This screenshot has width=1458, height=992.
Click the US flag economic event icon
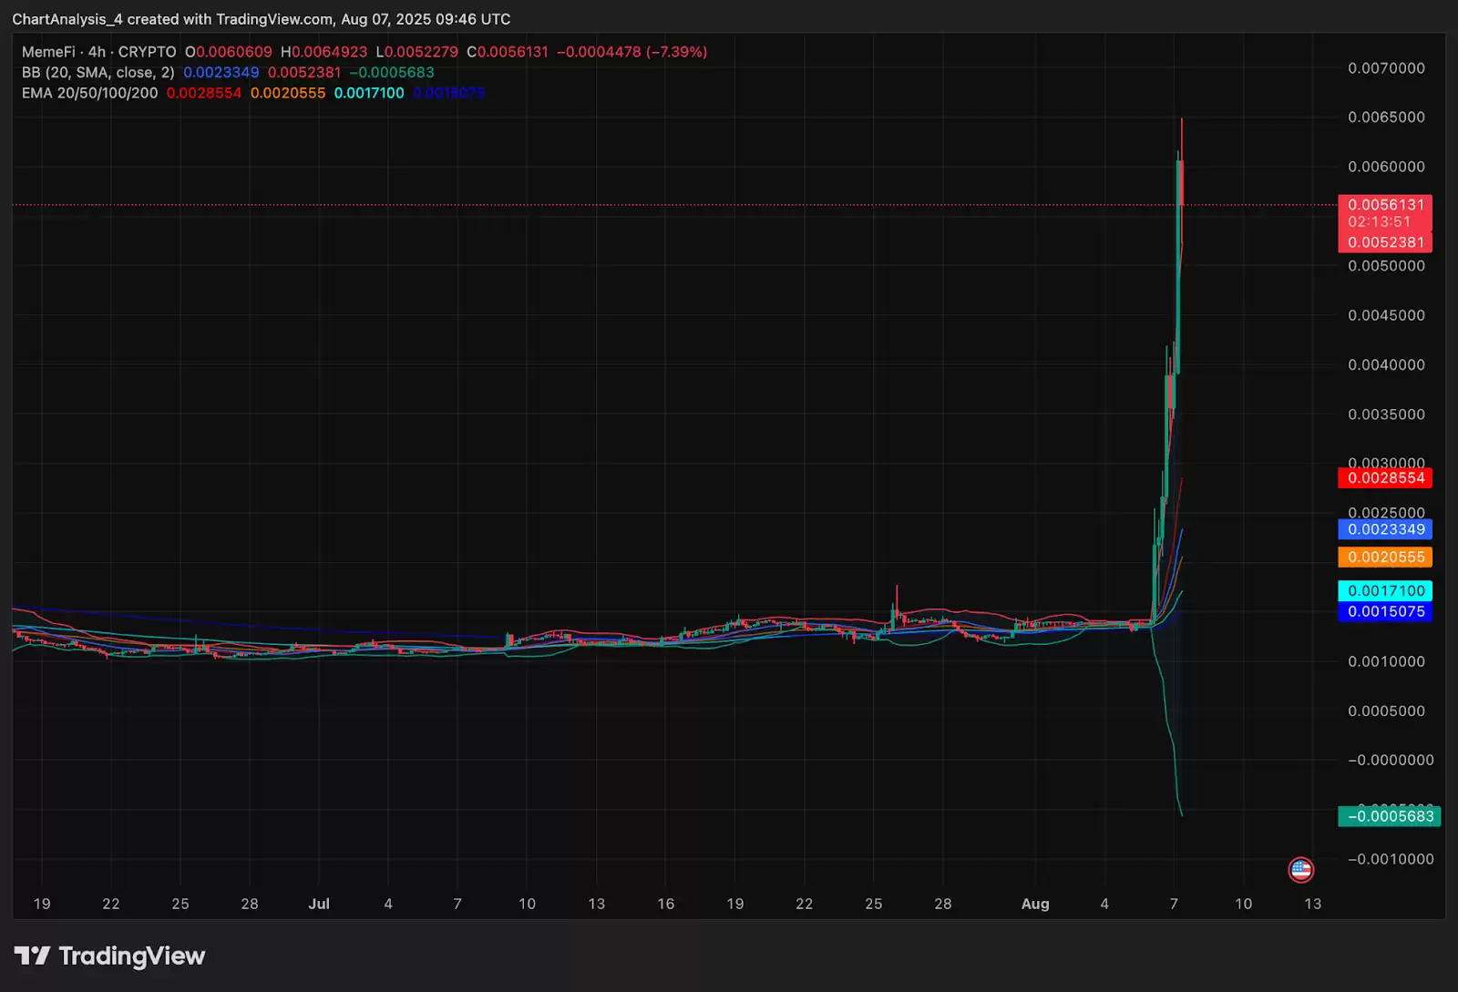[1300, 870]
